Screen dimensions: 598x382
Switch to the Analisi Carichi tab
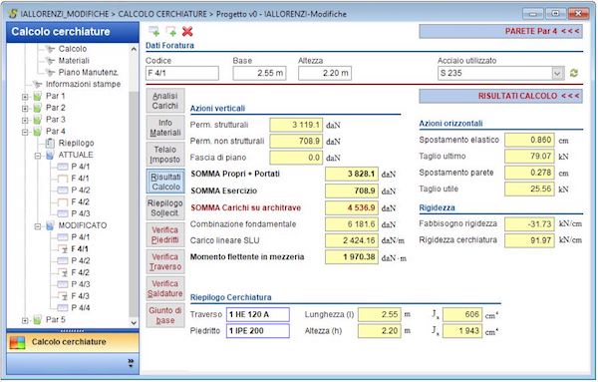165,101
